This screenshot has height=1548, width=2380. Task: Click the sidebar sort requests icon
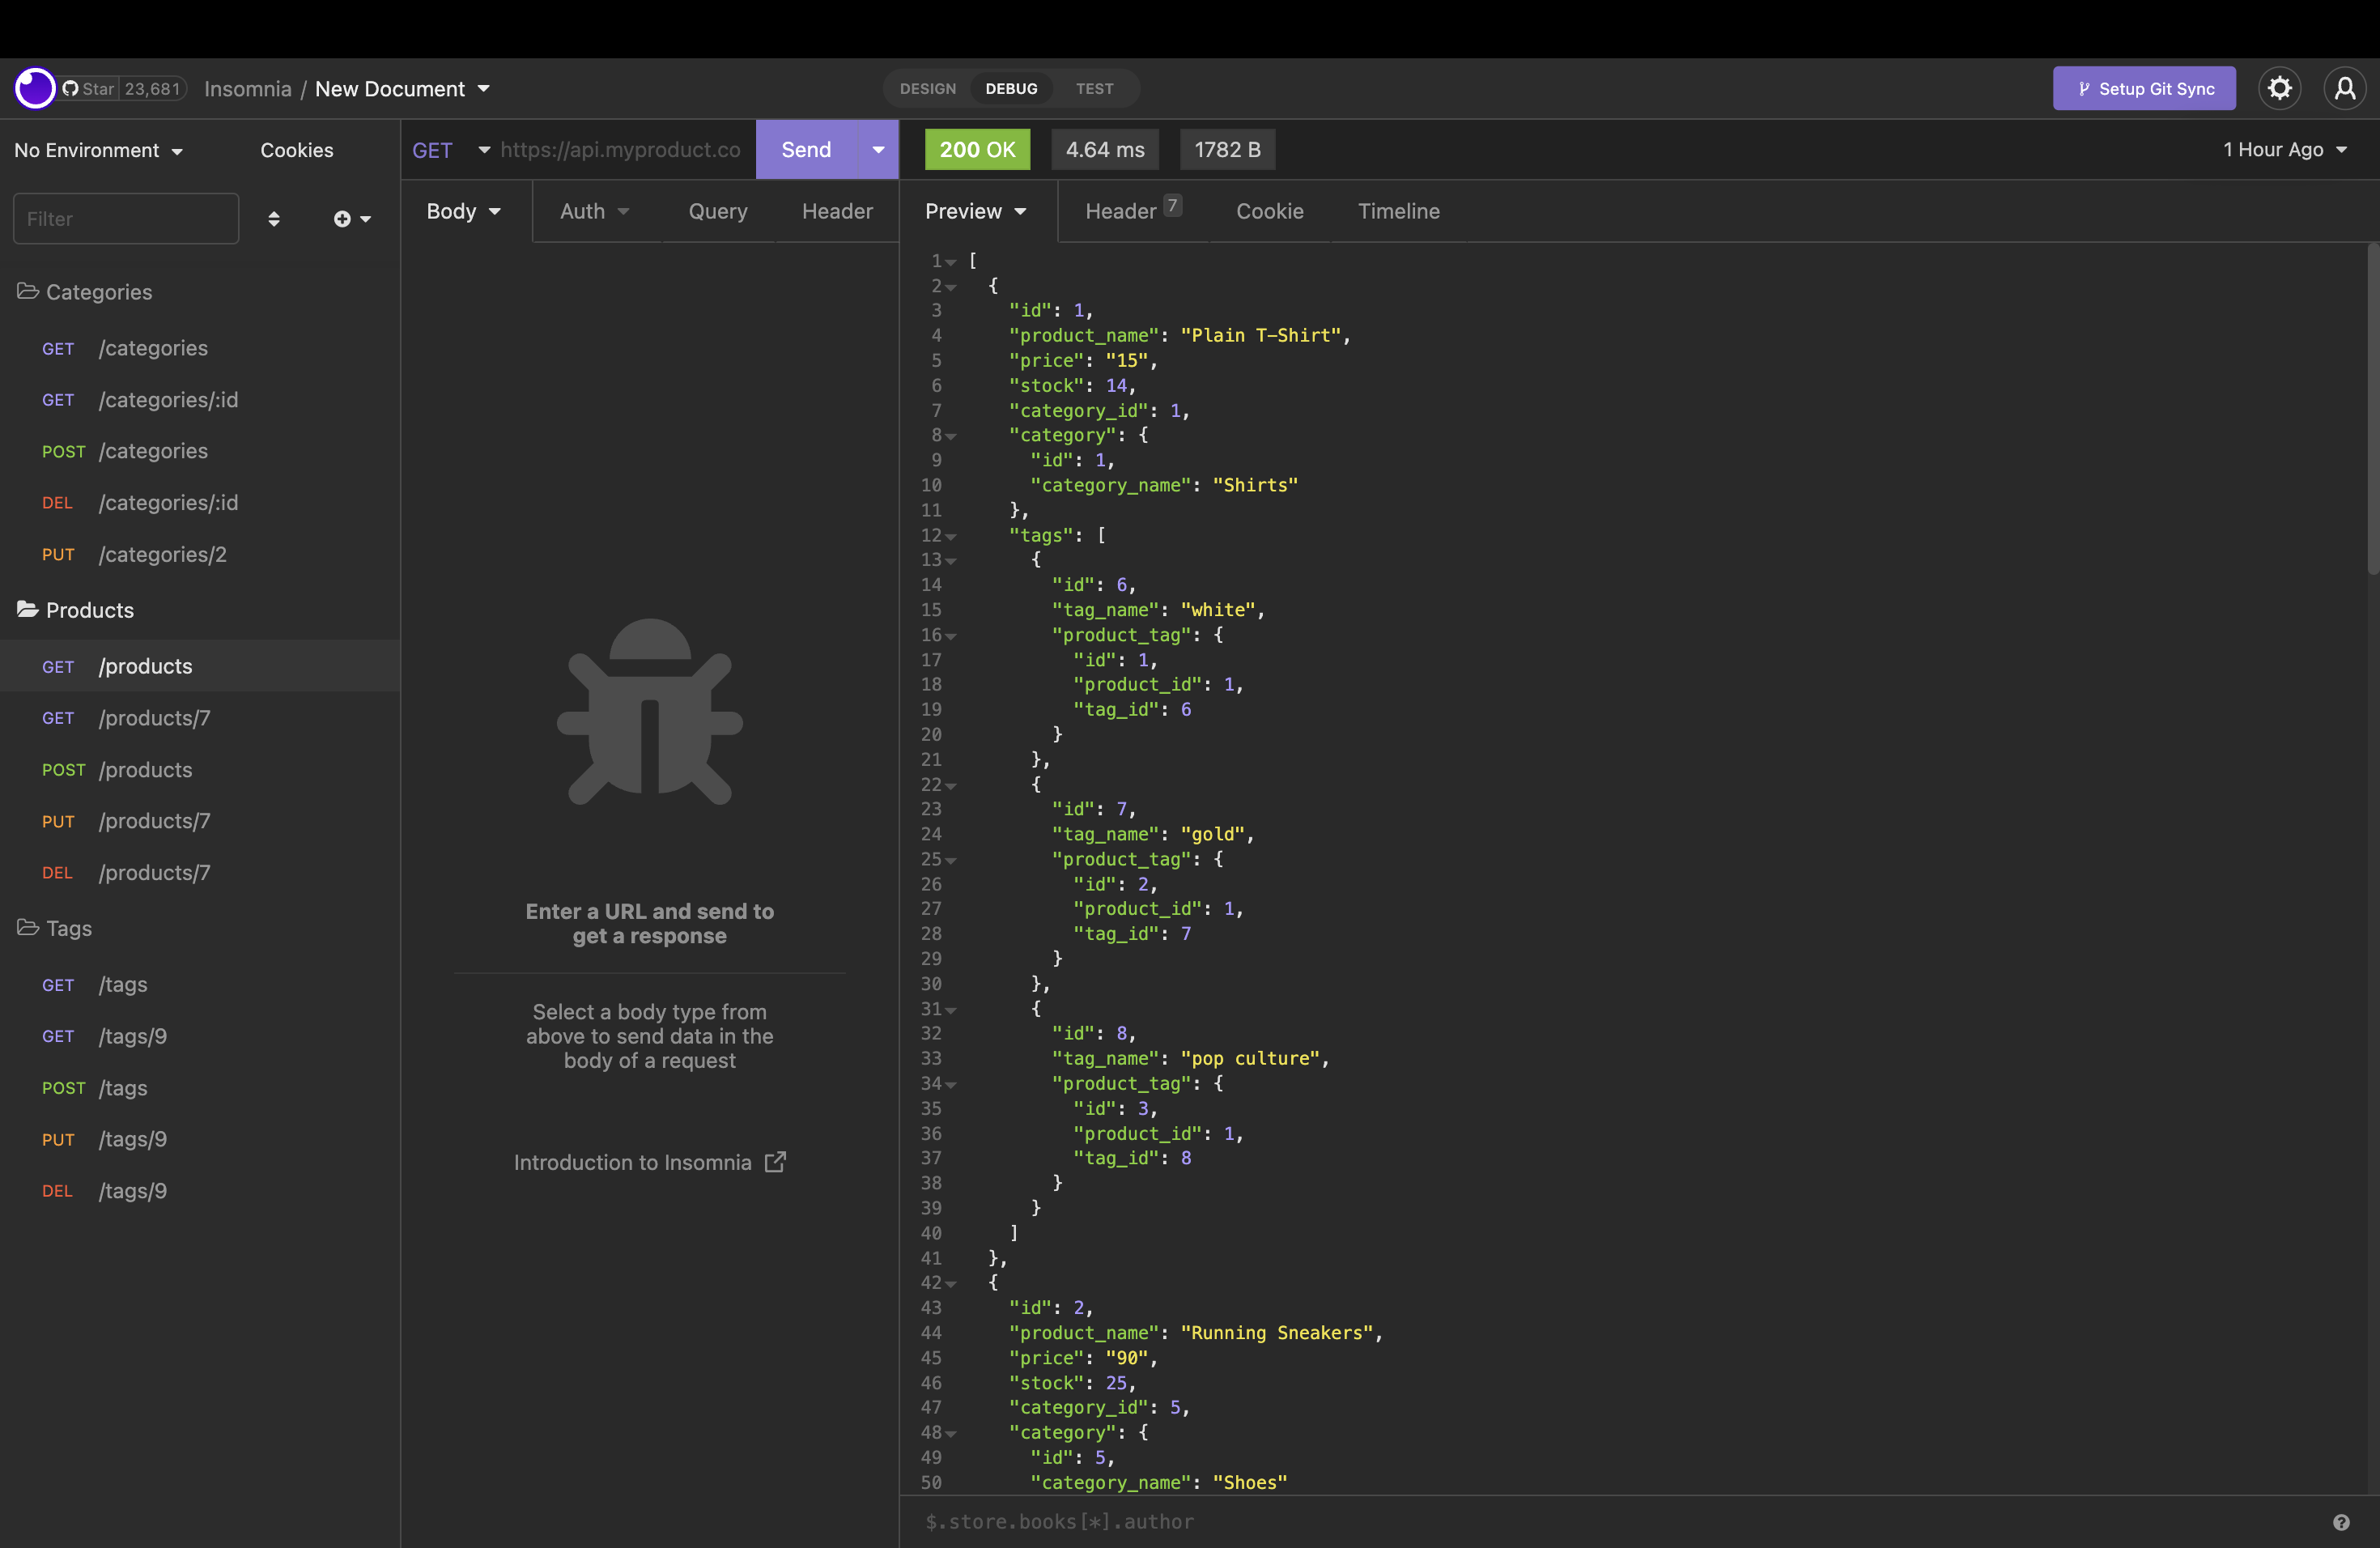(x=274, y=218)
